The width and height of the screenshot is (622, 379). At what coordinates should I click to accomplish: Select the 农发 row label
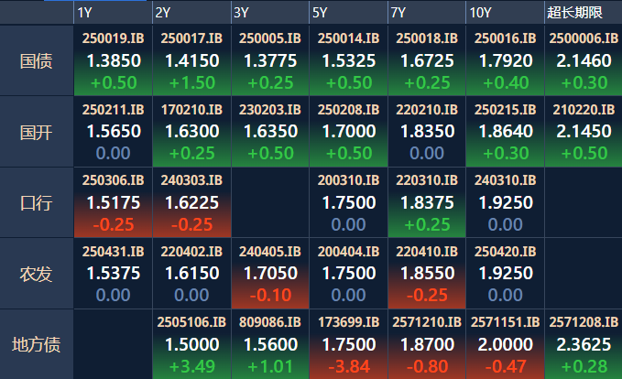[37, 274]
